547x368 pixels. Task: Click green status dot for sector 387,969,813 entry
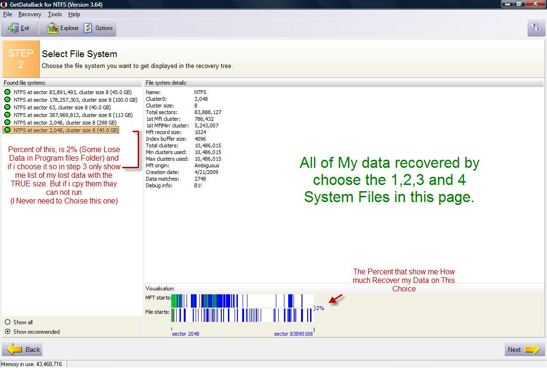[7, 115]
